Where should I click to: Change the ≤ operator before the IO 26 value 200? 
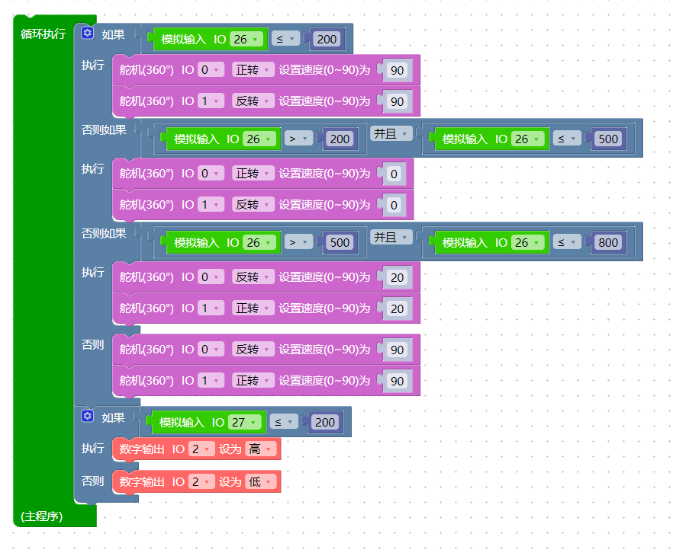(285, 39)
